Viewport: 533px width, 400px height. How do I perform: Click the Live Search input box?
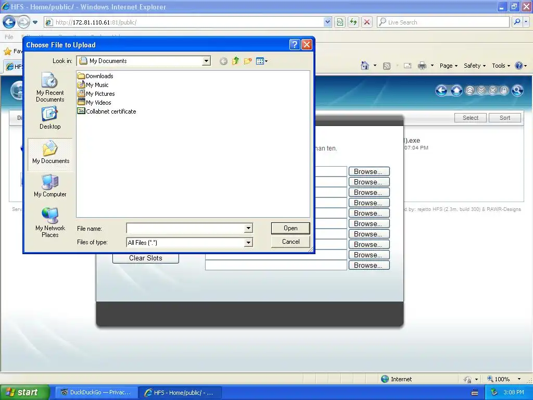click(x=443, y=22)
